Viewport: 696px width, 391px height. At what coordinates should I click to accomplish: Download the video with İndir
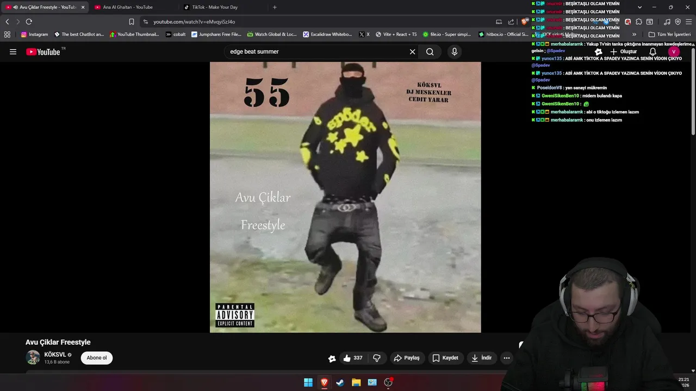click(x=482, y=358)
